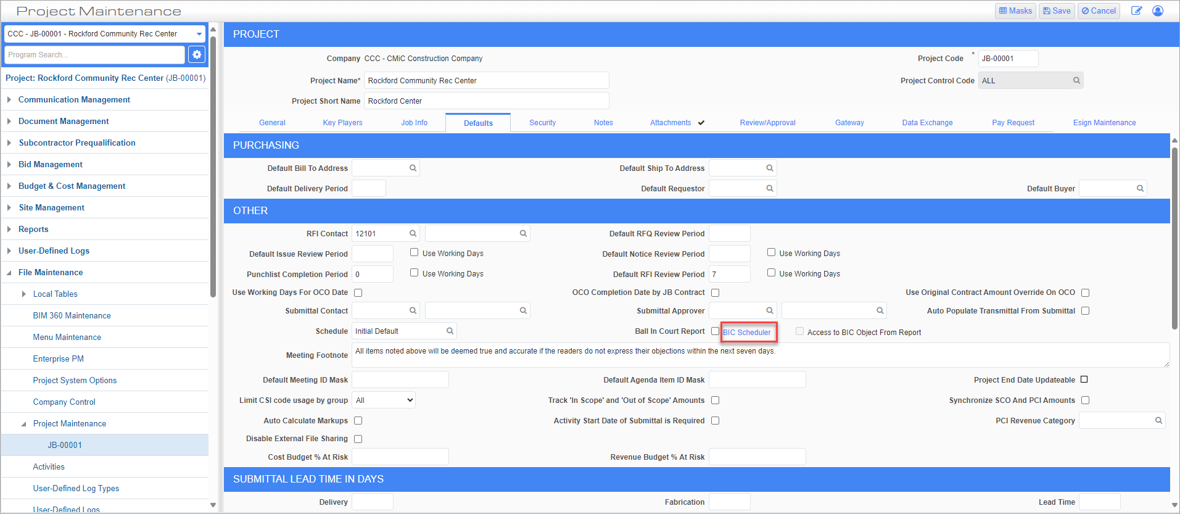Enable Use Working Days For OCO Date
The height and width of the screenshot is (514, 1180).
tap(358, 293)
